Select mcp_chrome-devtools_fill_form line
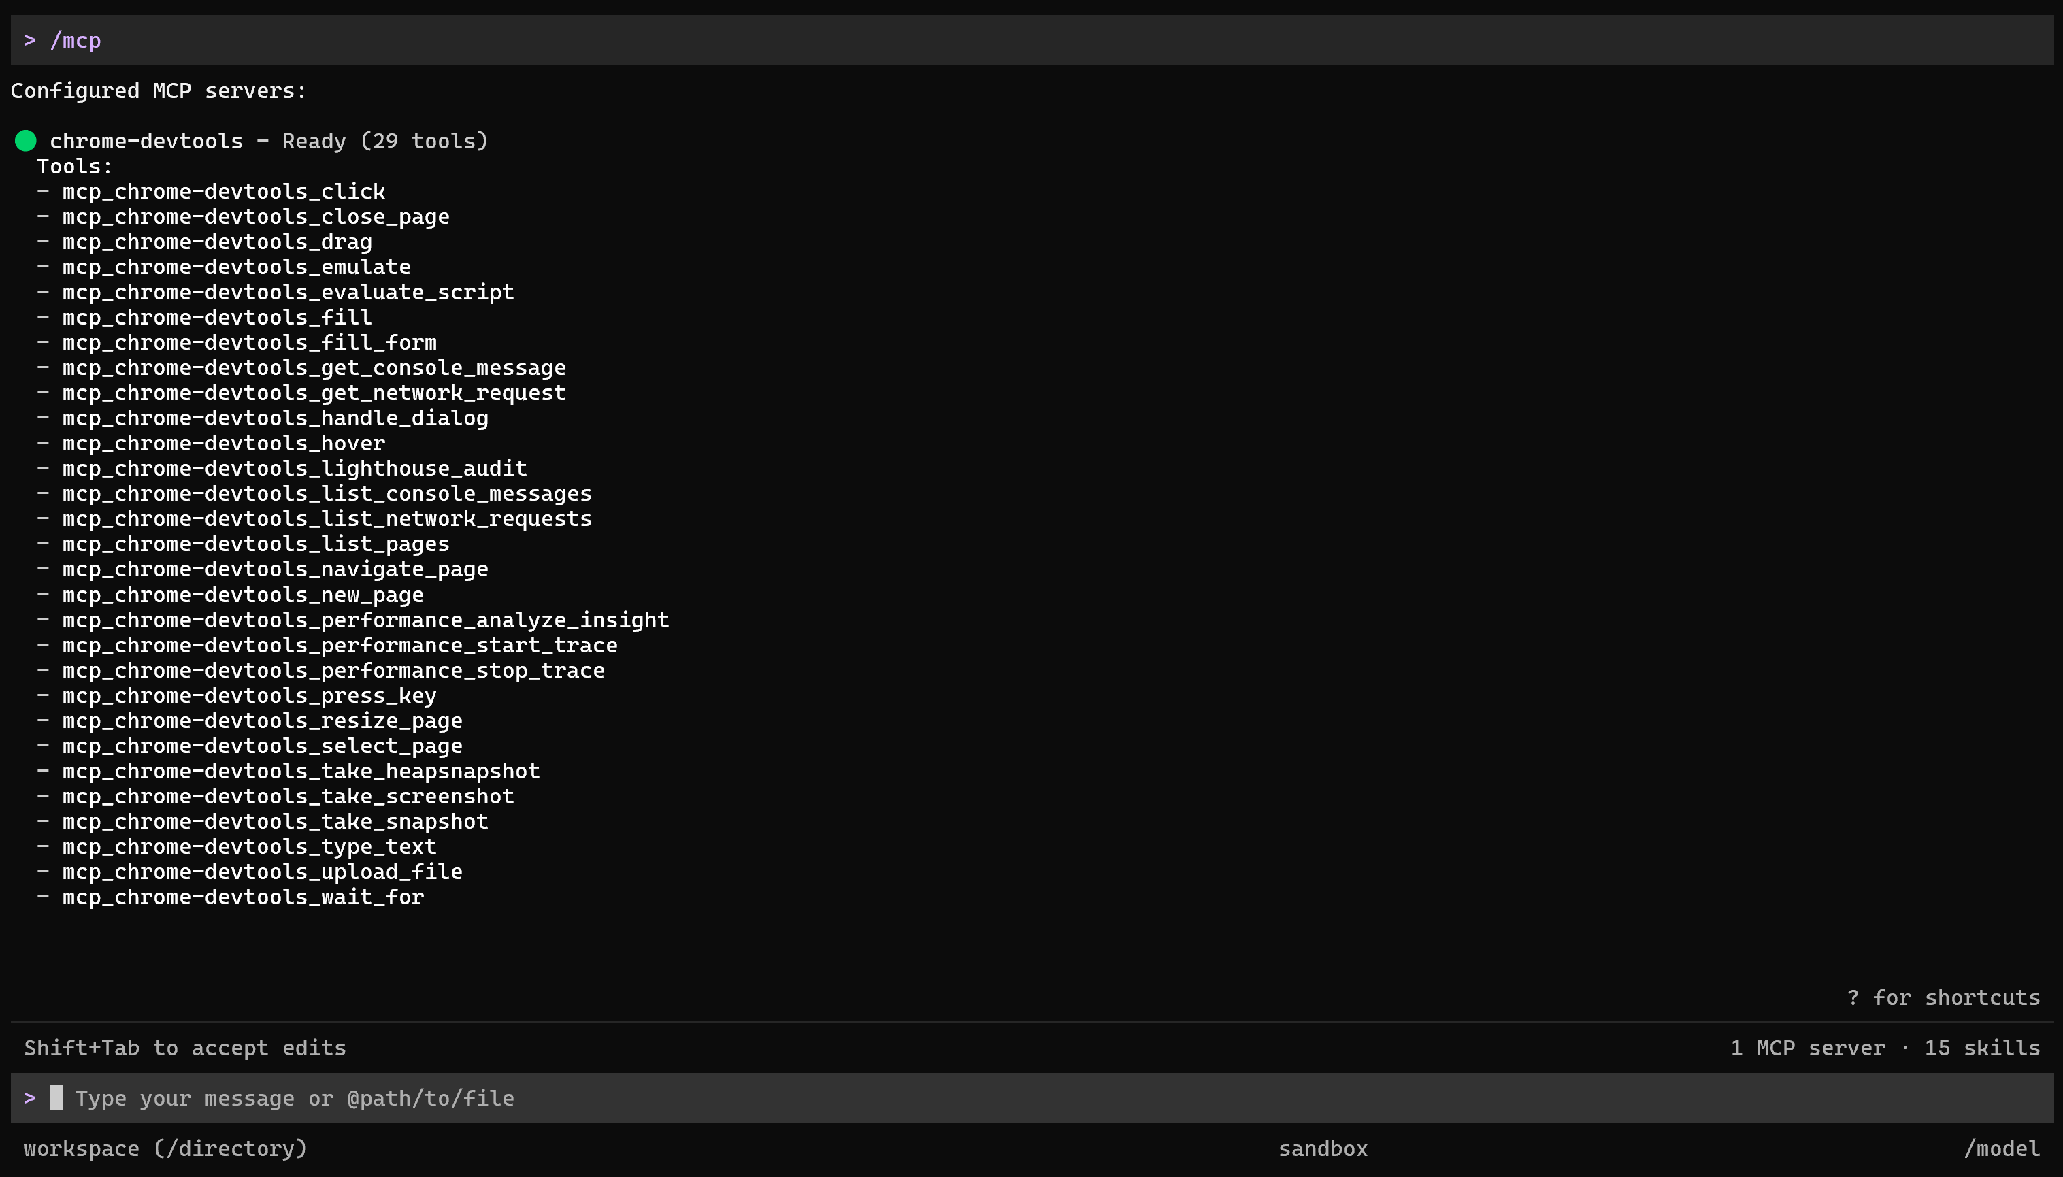This screenshot has height=1177, width=2063. pos(250,343)
